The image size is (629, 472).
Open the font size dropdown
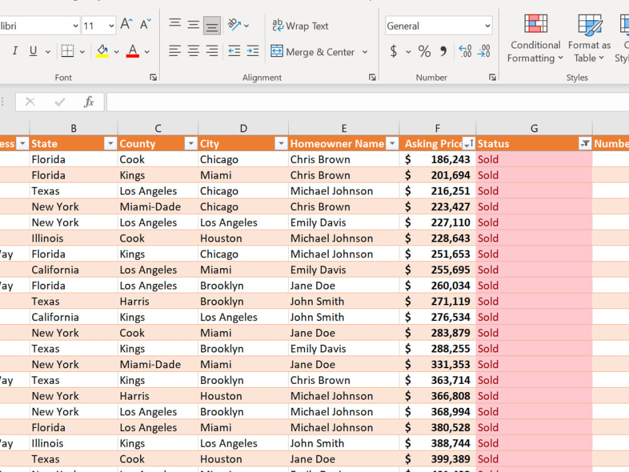click(x=111, y=26)
